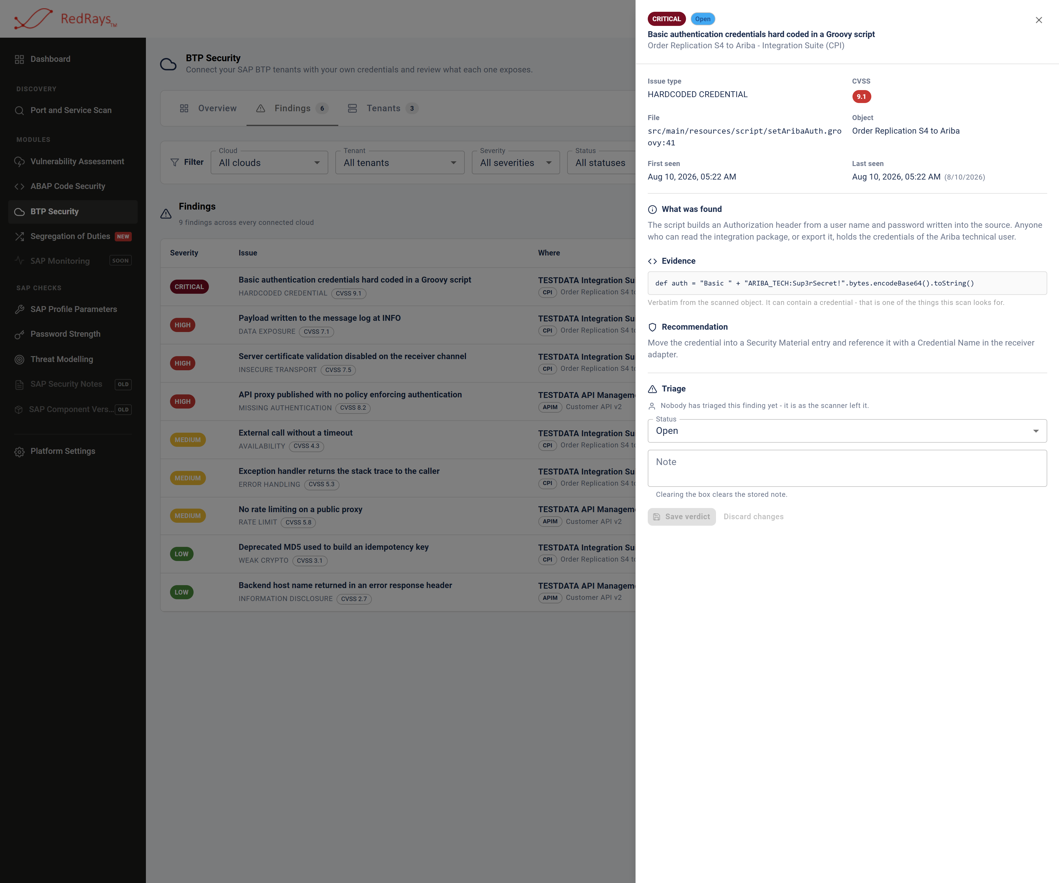
Task: Open the hard coded credentials Groovy script finding
Action: (x=398, y=287)
